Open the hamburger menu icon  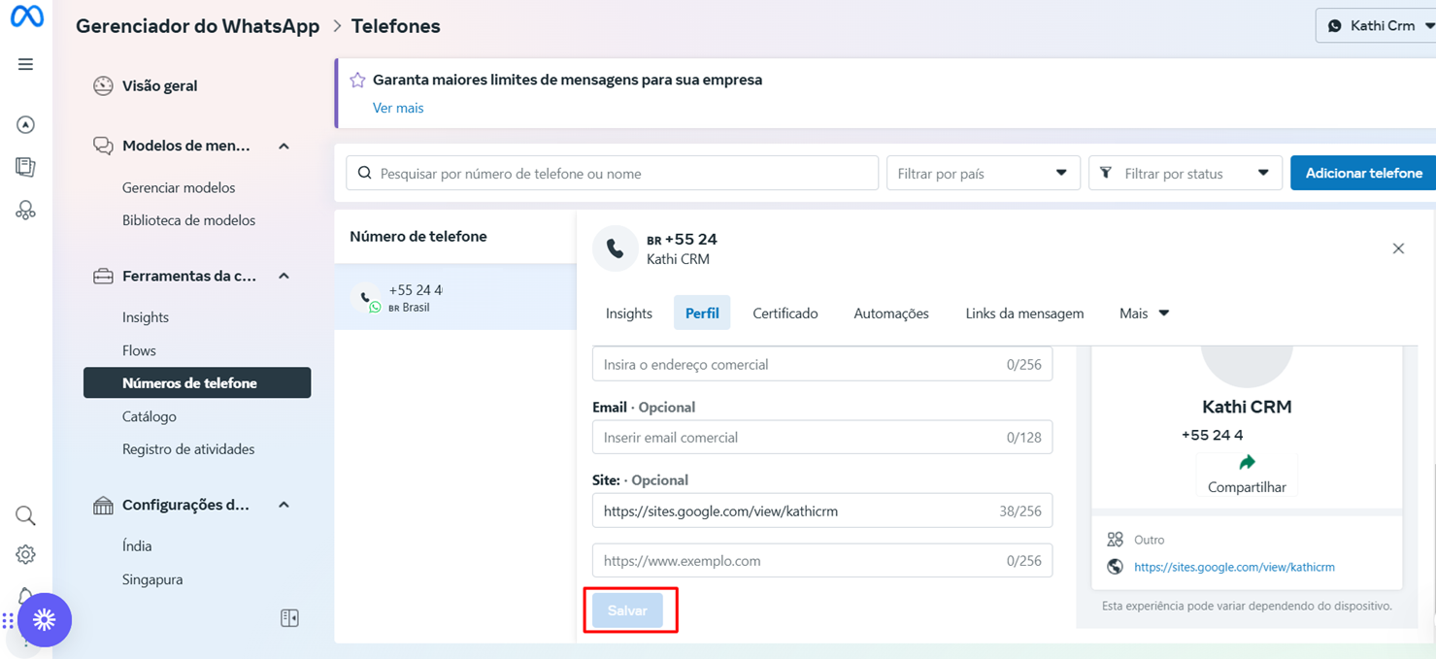click(26, 64)
